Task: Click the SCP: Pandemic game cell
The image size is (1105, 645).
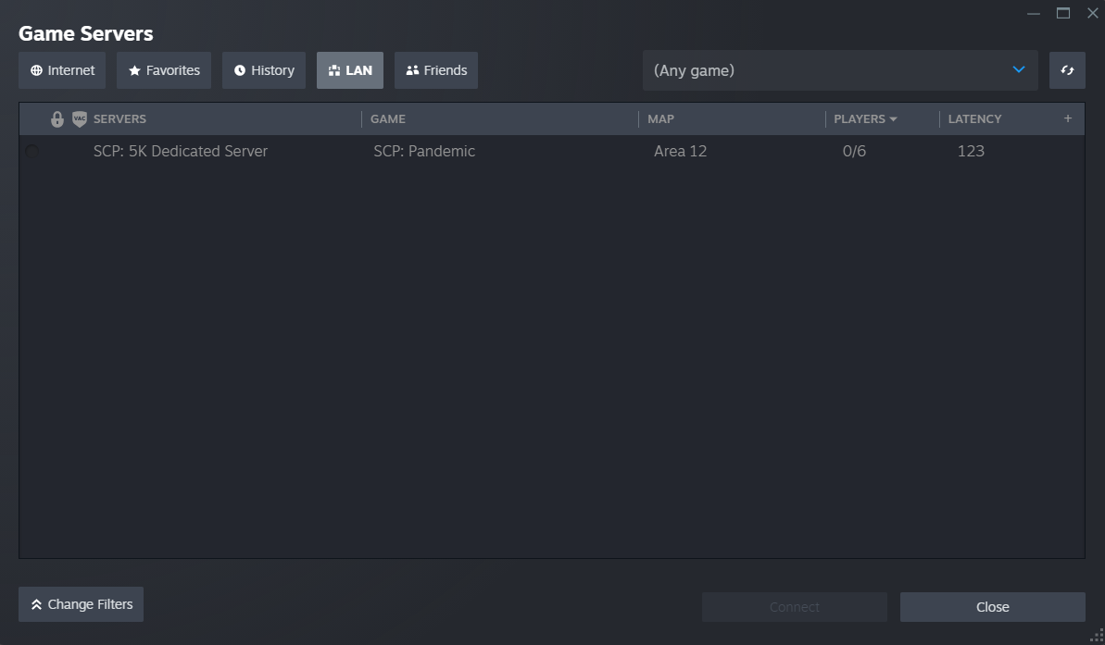Action: [x=423, y=152]
